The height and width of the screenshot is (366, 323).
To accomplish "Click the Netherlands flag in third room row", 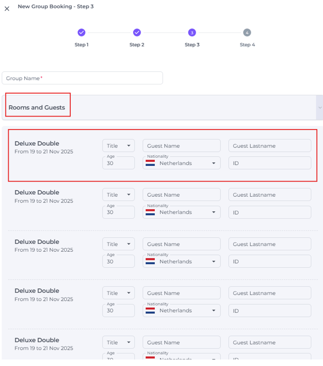I will 150,261.
